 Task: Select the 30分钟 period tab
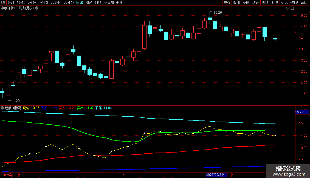coord(56,2)
